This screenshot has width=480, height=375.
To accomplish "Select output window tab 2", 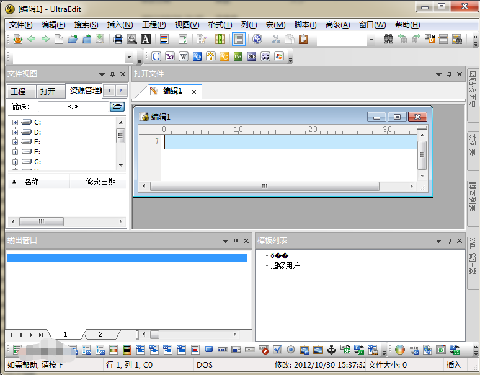I will (x=100, y=334).
